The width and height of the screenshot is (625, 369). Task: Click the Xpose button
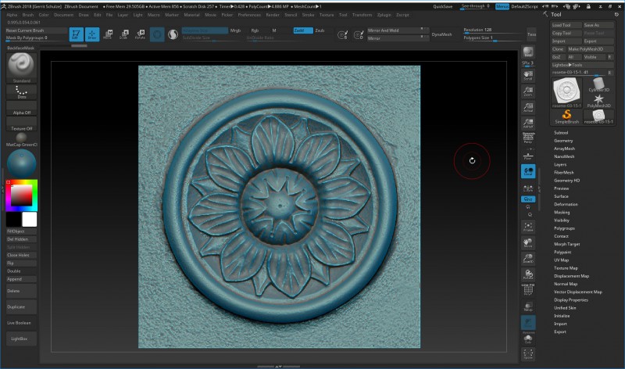pyautogui.click(x=528, y=353)
